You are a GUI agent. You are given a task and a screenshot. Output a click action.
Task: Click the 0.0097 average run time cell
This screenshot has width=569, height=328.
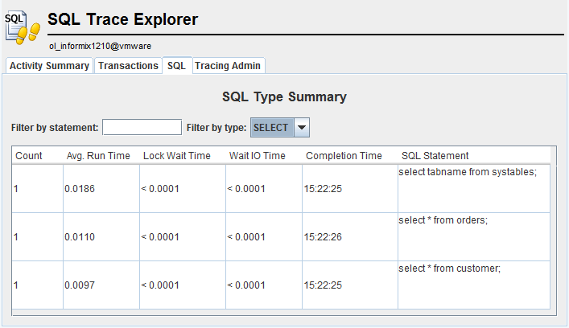point(79,285)
